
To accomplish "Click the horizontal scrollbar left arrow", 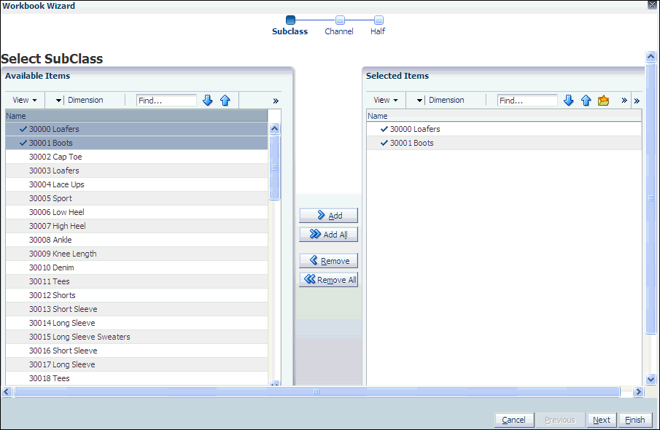I will point(7,391).
